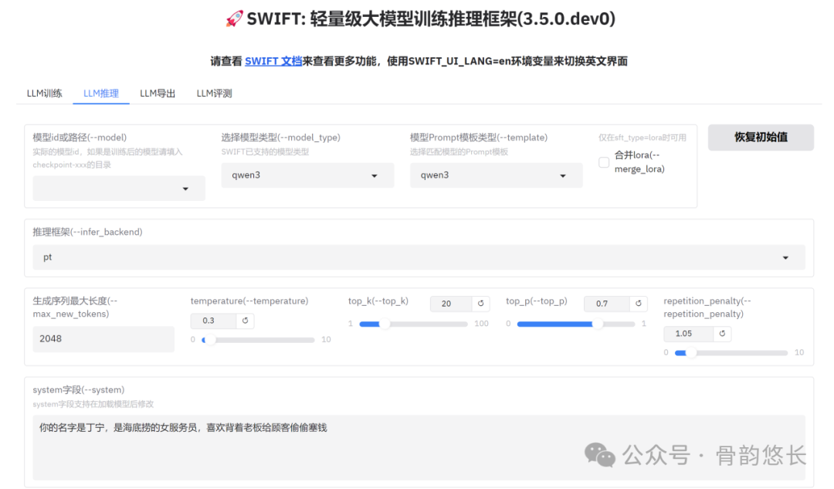This screenshot has height=489, width=834.
Task: Click the system字段支持在加载模型后修改 hint text
Action: [93, 404]
